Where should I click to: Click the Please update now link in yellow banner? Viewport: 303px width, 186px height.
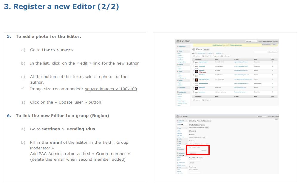click(x=236, y=45)
